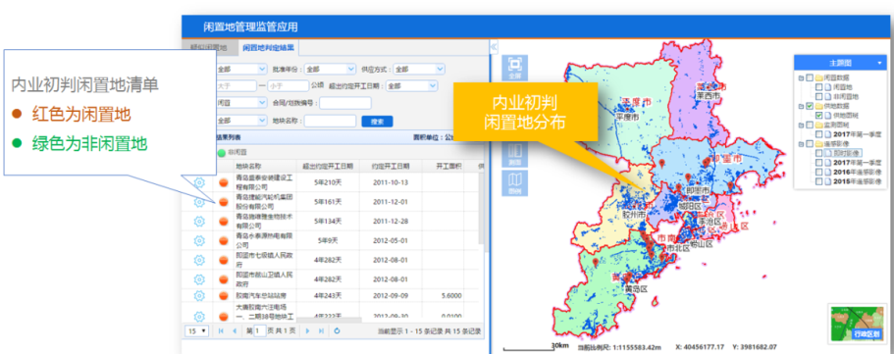Click the red status dot in the 2012-05-01 row
This screenshot has width=894, height=354.
tap(224, 240)
